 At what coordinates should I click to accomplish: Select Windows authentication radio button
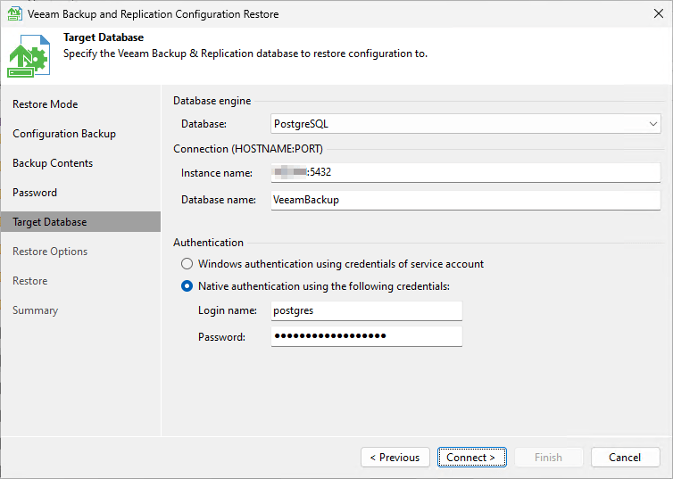pyautogui.click(x=187, y=264)
